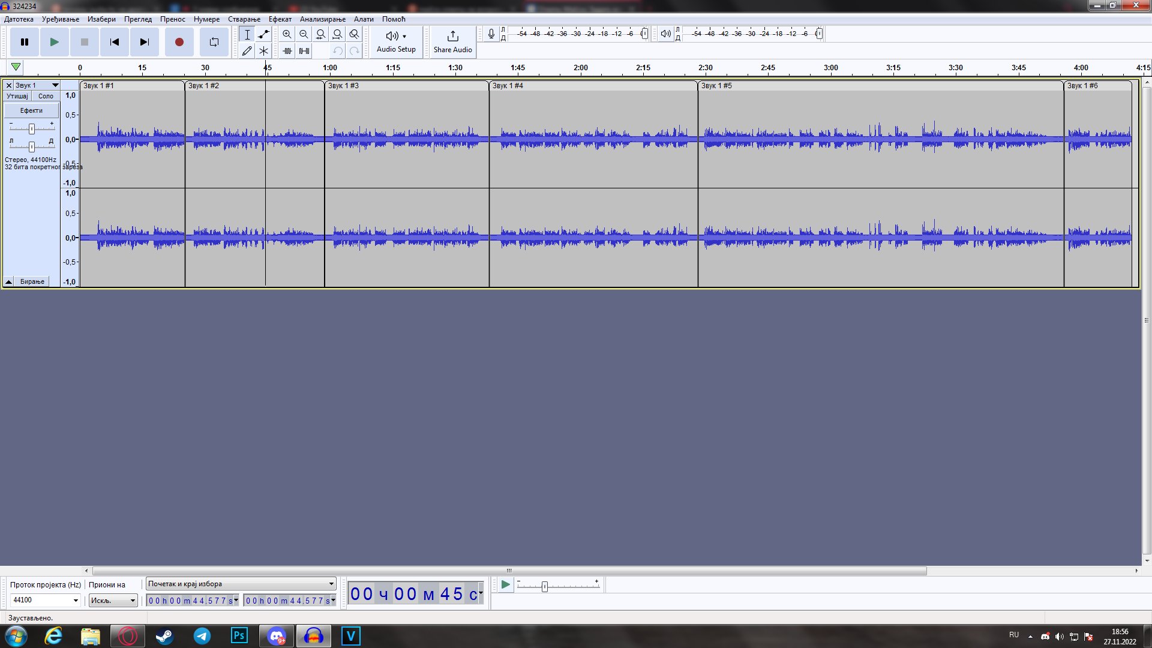Open the Помоћ menu
The width and height of the screenshot is (1152, 648).
pos(394,19)
